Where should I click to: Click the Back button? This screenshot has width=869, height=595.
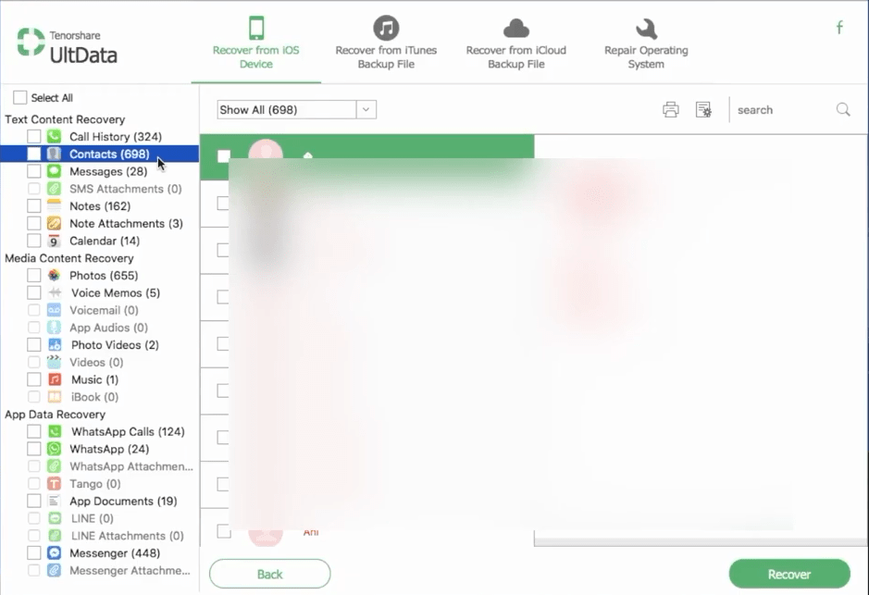coord(269,574)
